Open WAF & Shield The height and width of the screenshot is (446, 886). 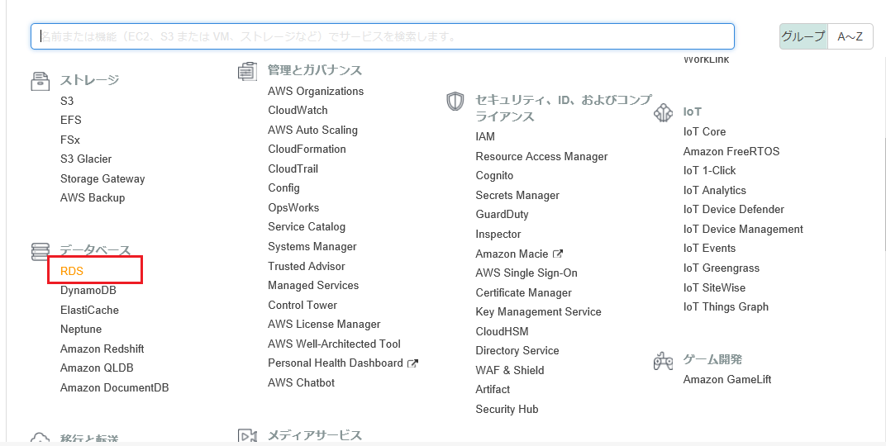pos(510,370)
